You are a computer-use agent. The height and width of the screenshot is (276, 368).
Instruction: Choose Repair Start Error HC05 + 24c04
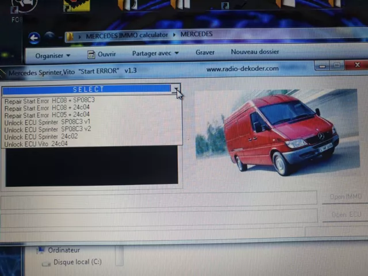[x=47, y=115]
